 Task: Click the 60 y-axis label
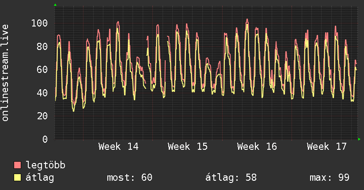coord(42,69)
